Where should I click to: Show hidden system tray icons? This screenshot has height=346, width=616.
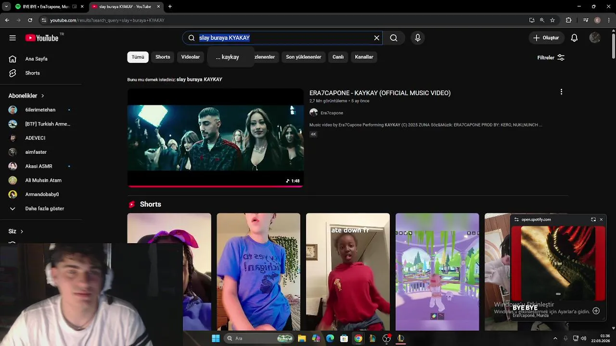tap(555, 338)
